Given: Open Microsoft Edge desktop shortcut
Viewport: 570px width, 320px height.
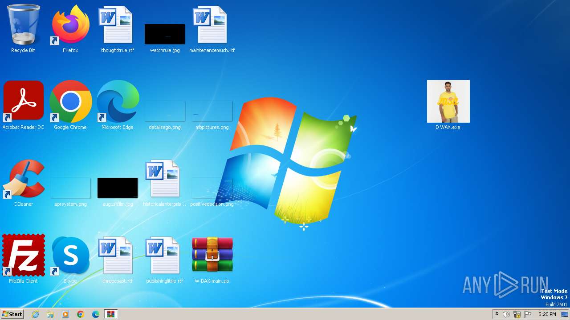Looking at the screenshot, I should [x=118, y=106].
